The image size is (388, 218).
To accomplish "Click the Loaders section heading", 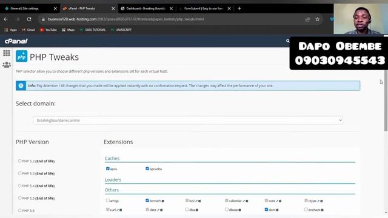I will pos(113,180).
